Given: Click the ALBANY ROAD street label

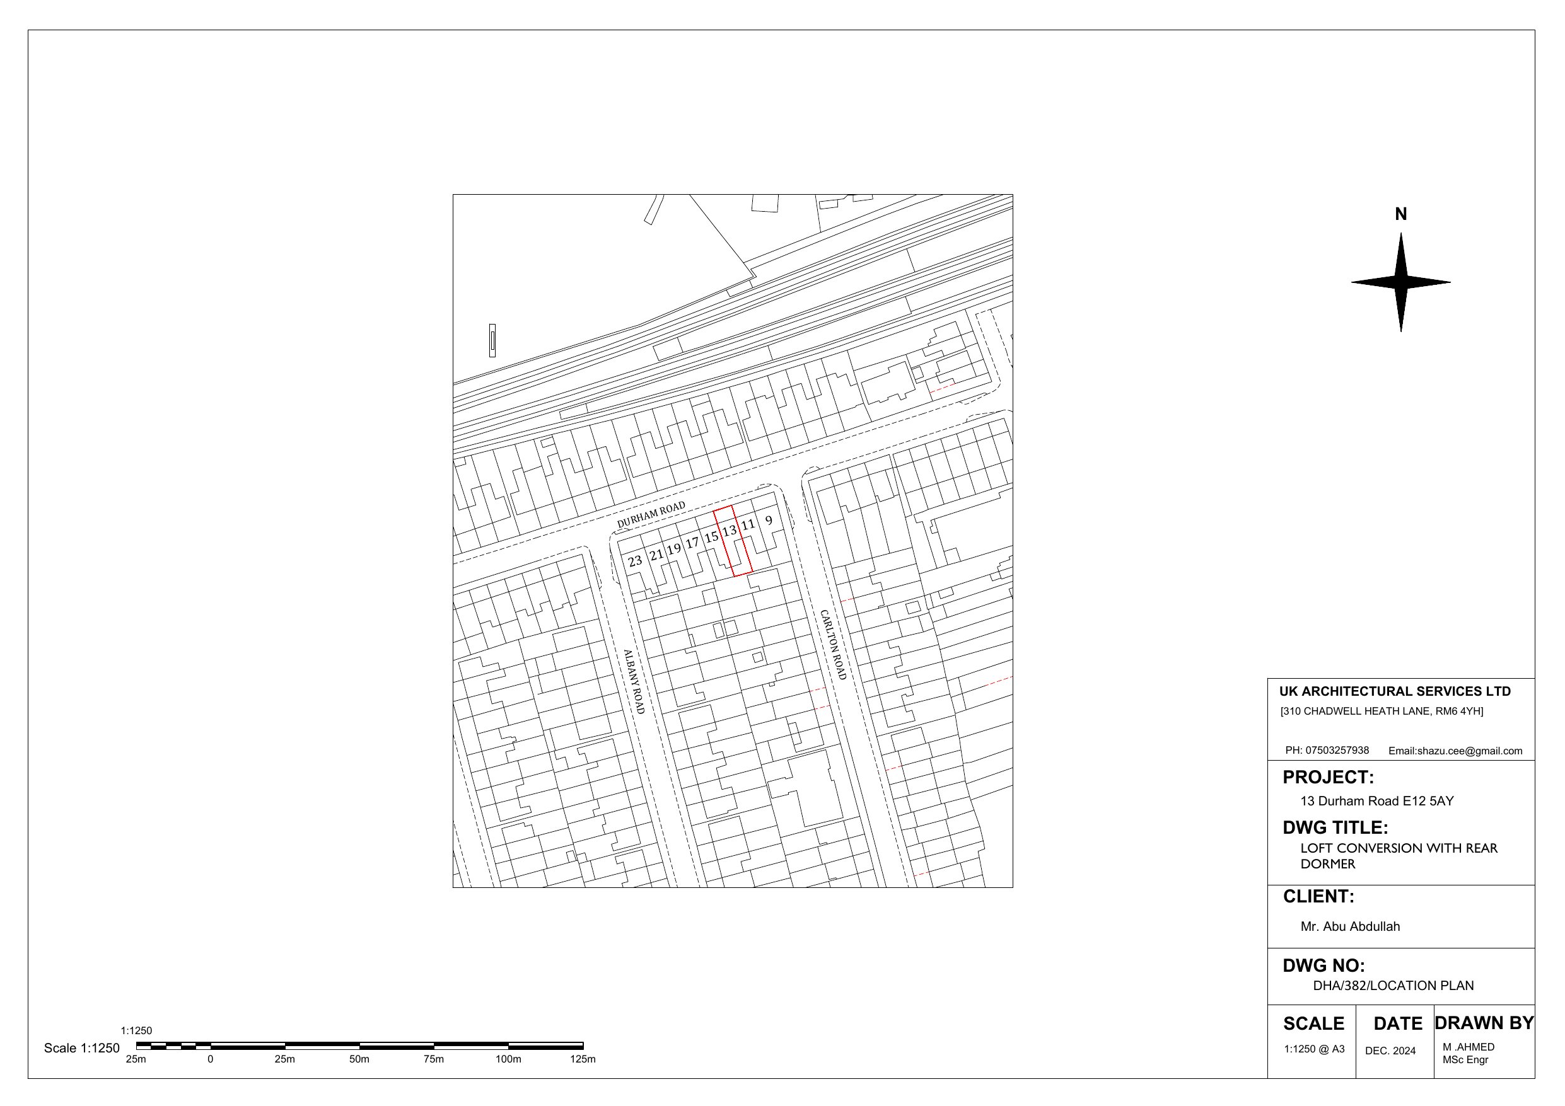Looking at the screenshot, I should click(634, 681).
